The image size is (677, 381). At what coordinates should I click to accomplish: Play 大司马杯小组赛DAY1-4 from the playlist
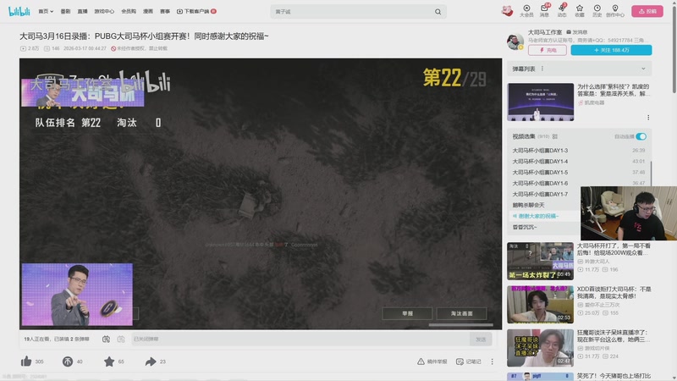coord(579,161)
